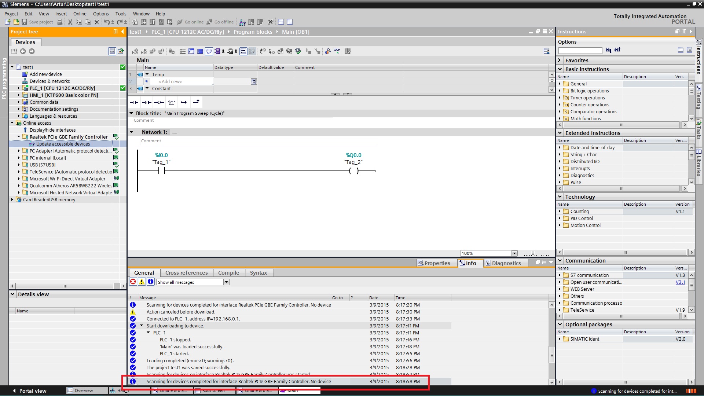Click the Instructions search input field

(580, 50)
